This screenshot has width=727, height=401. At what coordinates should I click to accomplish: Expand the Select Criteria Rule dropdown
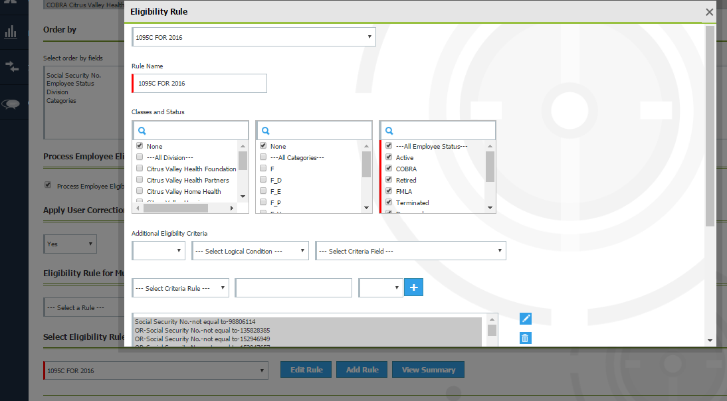point(180,288)
